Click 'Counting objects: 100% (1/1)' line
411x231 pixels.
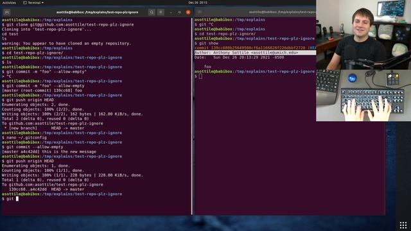point(42,171)
